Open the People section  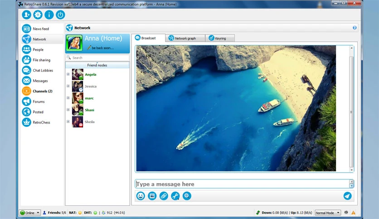click(42, 49)
